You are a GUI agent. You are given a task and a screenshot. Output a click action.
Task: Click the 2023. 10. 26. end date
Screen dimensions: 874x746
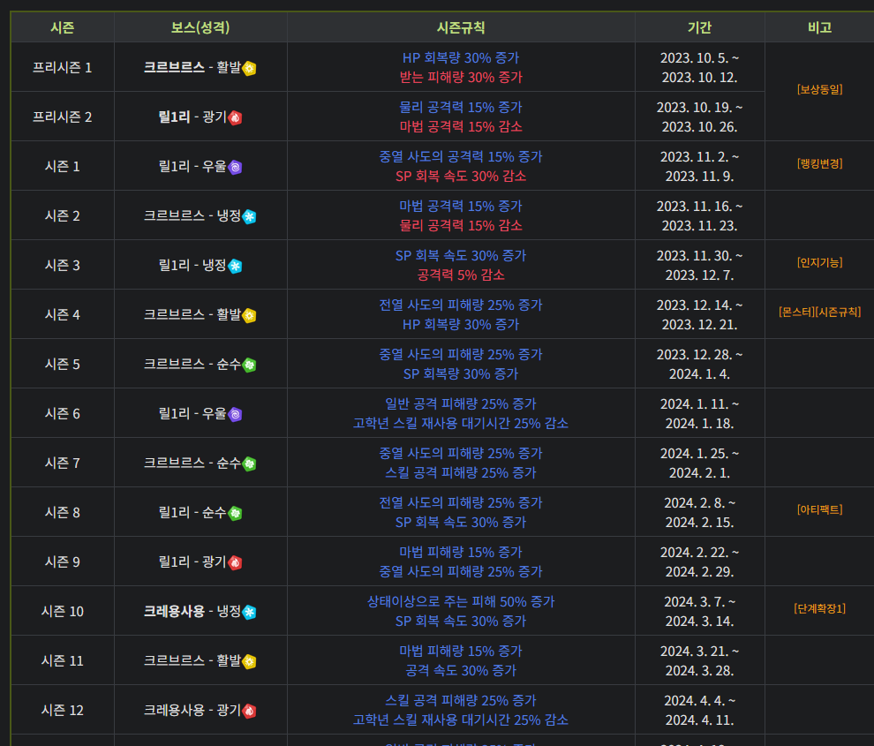pos(699,127)
